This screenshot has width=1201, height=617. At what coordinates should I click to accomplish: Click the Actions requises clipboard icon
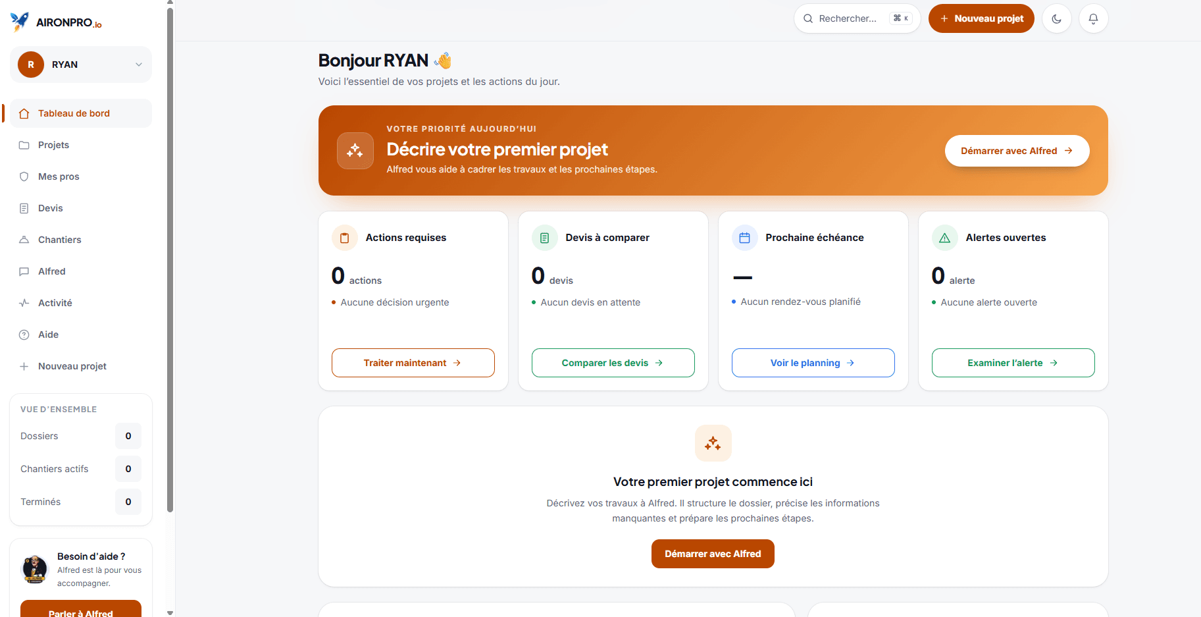[345, 238]
